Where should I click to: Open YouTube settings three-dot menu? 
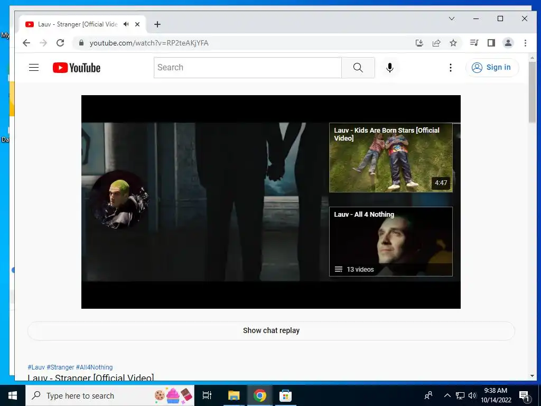click(450, 68)
